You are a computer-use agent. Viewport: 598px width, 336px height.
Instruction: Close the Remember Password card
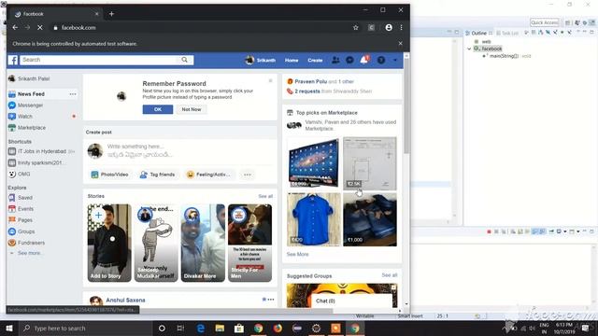click(270, 80)
